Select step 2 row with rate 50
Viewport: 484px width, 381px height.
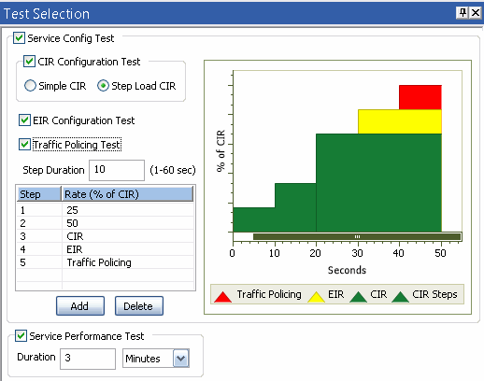(x=105, y=223)
